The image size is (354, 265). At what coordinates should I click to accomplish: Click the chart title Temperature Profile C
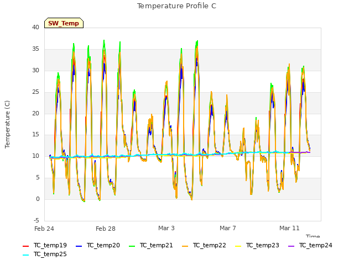coord(177,6)
